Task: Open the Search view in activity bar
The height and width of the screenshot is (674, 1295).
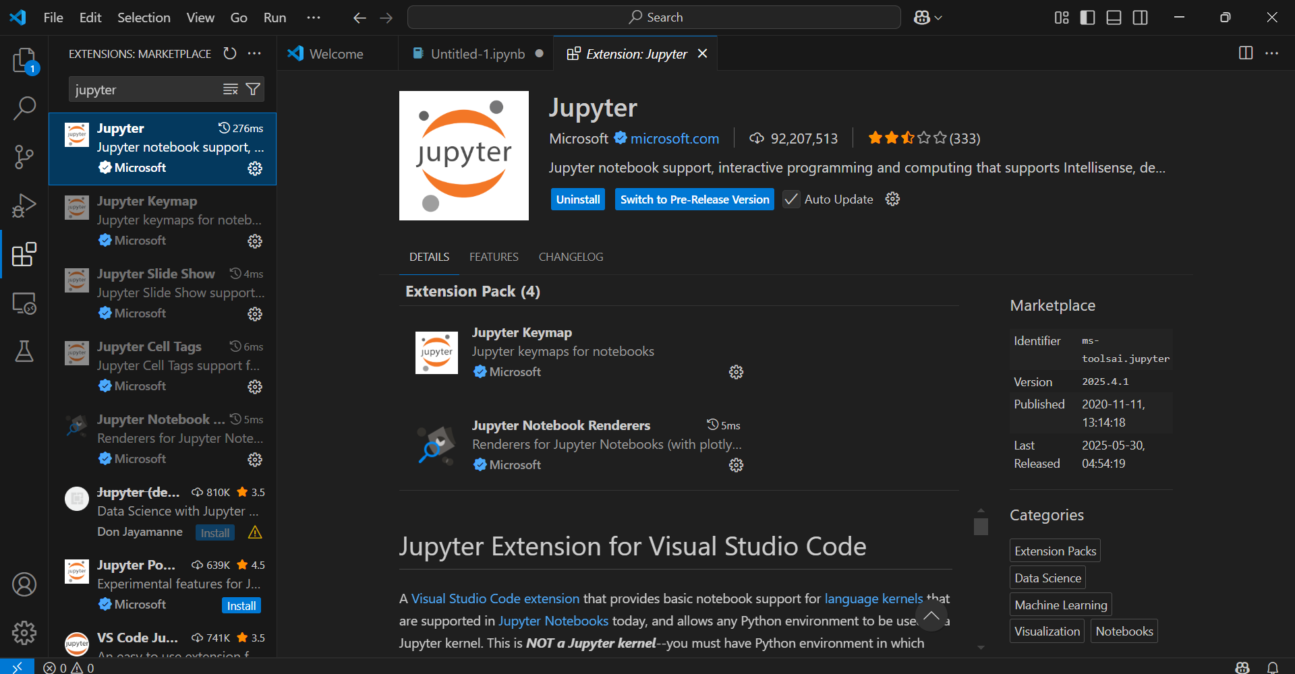Action: tap(24, 108)
